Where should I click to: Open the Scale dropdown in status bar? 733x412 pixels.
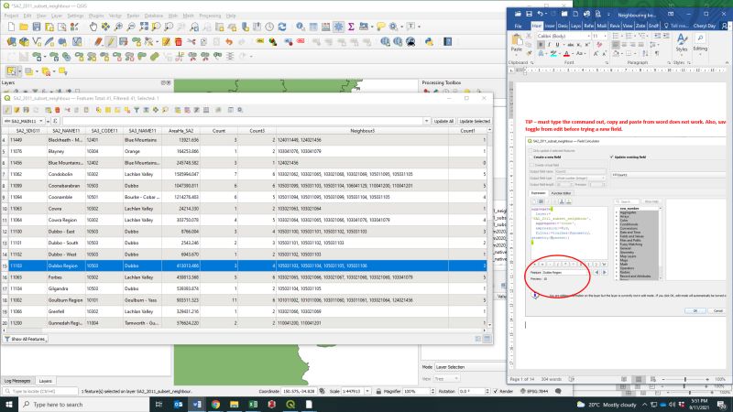[x=367, y=391]
